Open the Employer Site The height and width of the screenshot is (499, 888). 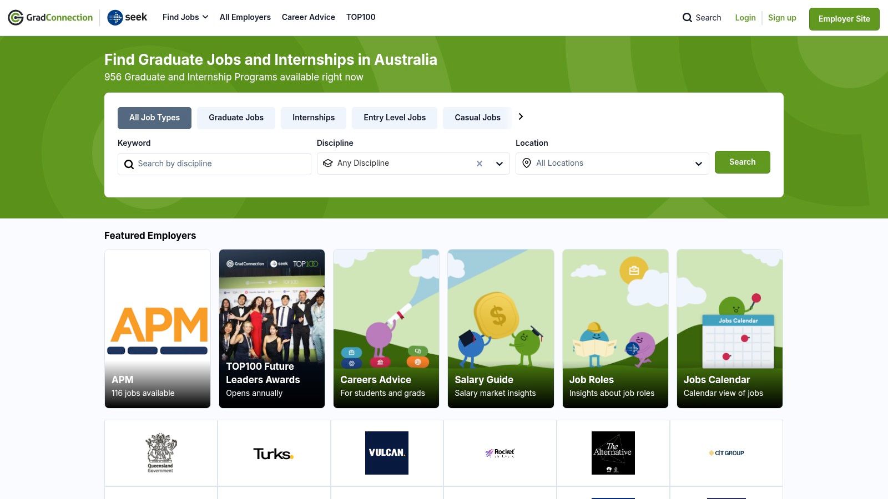pyautogui.click(x=844, y=19)
